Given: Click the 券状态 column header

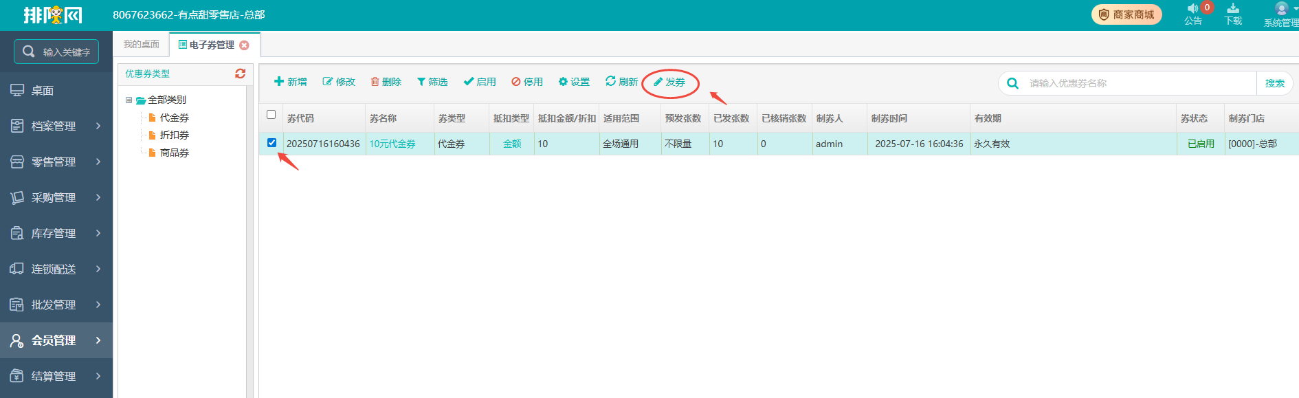Looking at the screenshot, I should [1200, 118].
